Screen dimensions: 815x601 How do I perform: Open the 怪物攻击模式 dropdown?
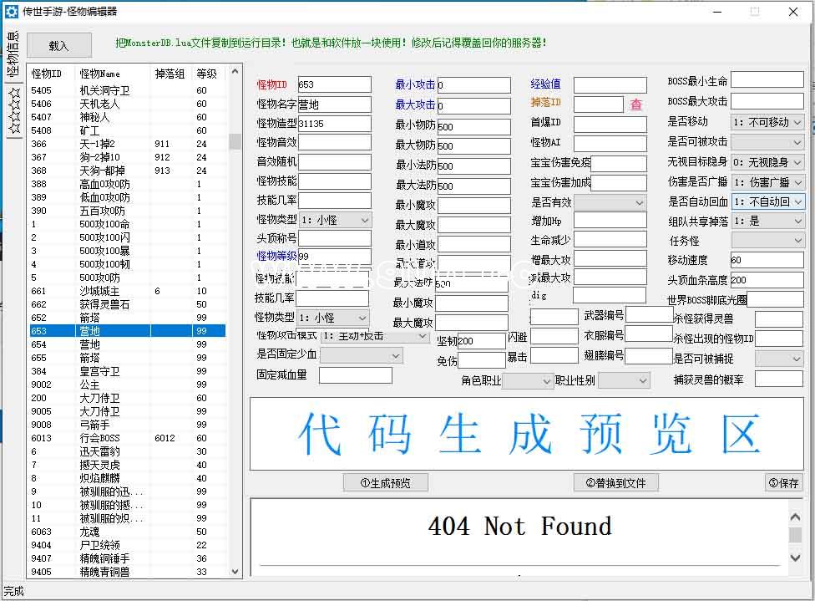tap(375, 337)
